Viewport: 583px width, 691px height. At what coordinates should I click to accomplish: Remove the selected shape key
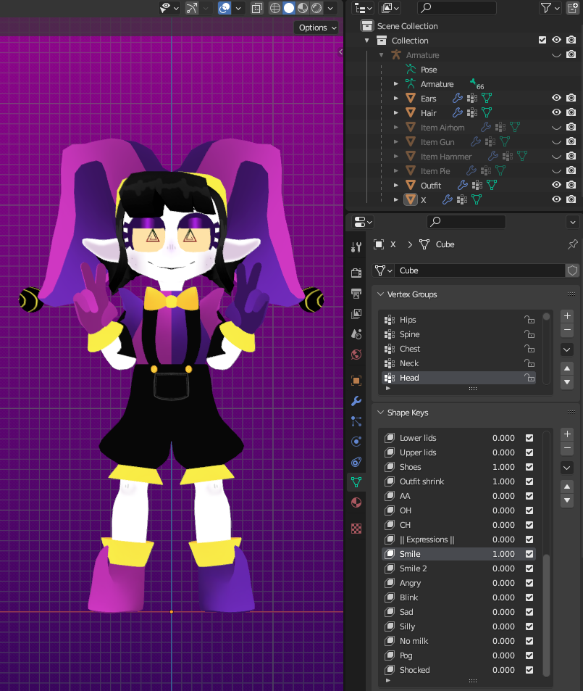pos(567,448)
